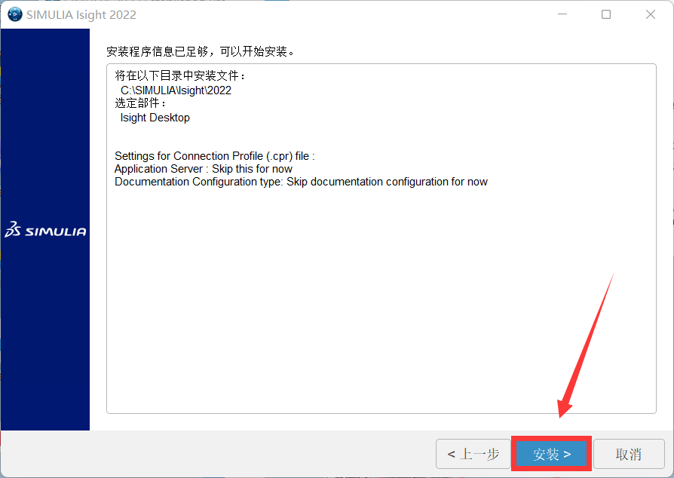Screen dimensions: 674x478
Task: Select the 'Isight Desktop' component text
Action: pyautogui.click(x=155, y=118)
